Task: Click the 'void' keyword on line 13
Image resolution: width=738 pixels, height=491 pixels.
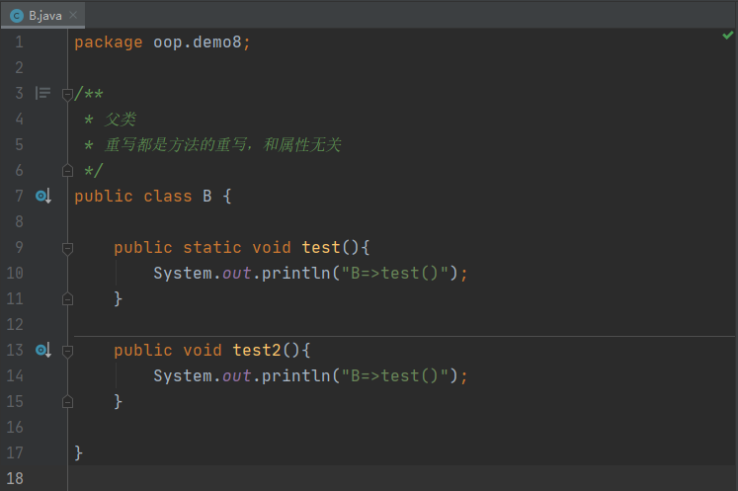Action: tap(203, 350)
